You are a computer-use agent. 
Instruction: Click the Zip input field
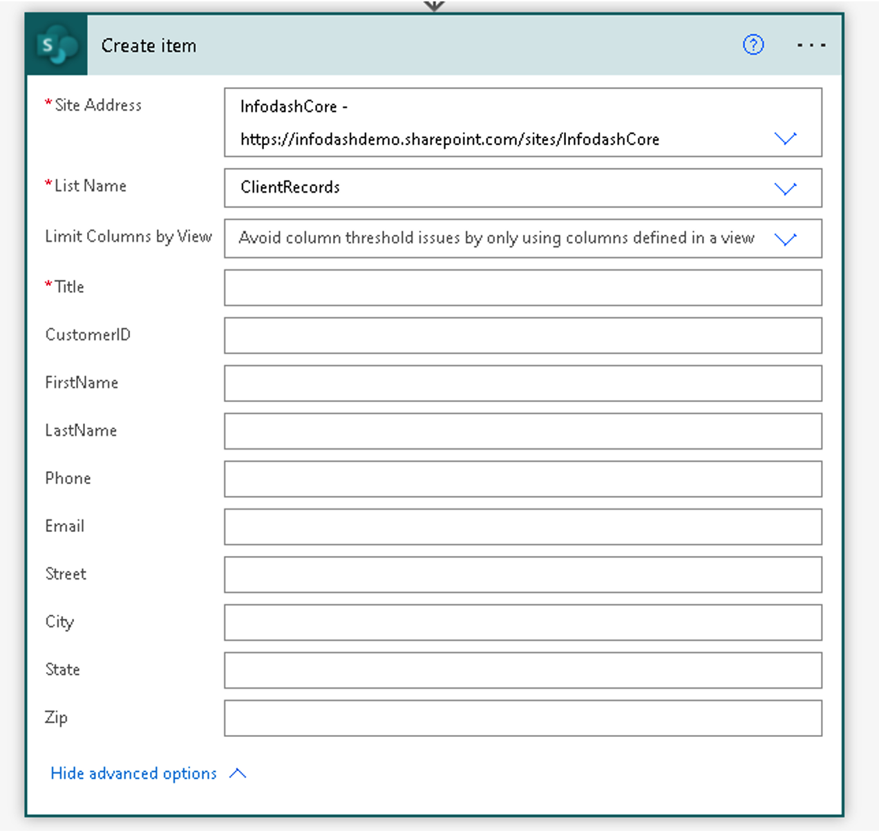pos(523,718)
